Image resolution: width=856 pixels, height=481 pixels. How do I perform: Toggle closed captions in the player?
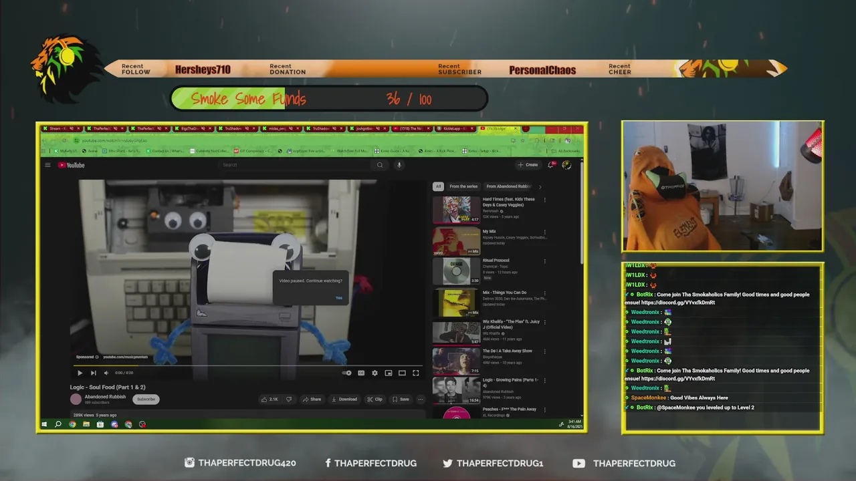[361, 373]
